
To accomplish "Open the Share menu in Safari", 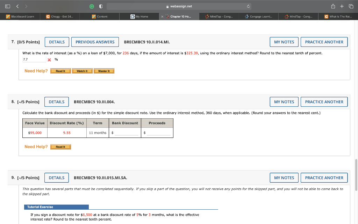I will tap(334, 6).
